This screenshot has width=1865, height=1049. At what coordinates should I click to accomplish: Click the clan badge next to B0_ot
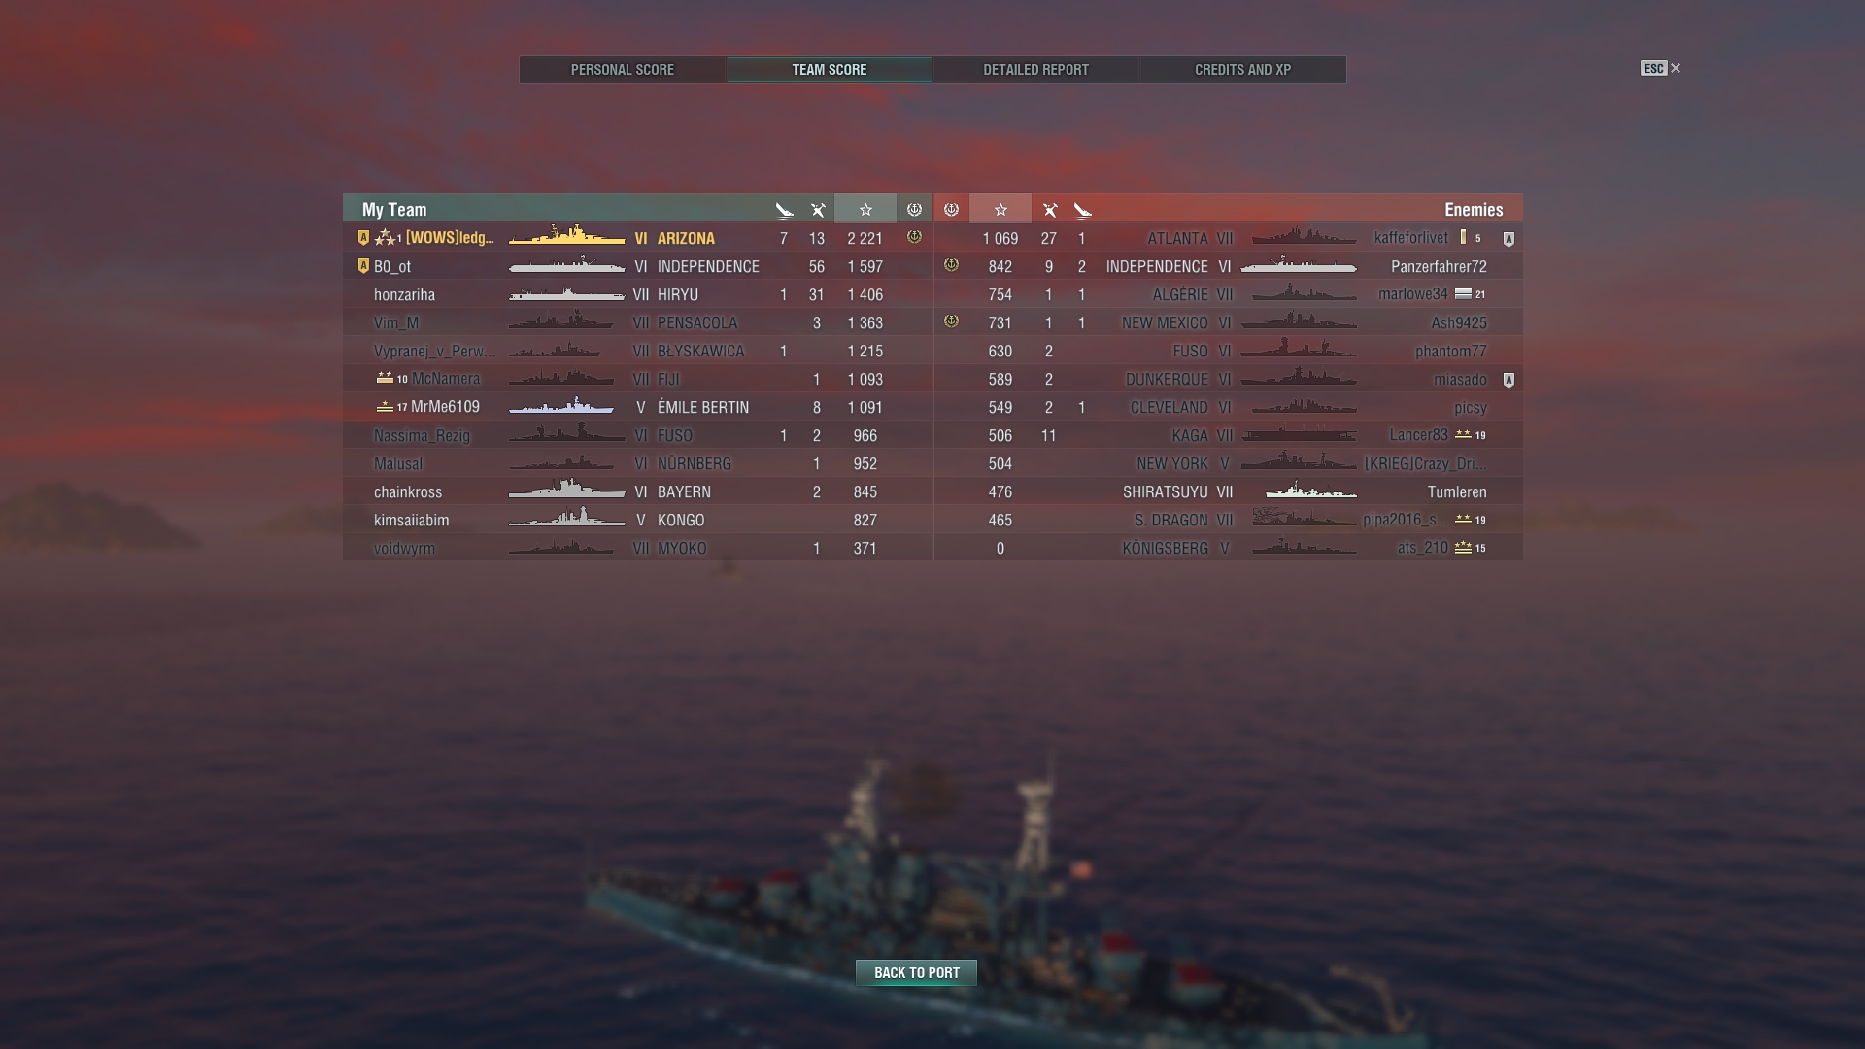(363, 266)
